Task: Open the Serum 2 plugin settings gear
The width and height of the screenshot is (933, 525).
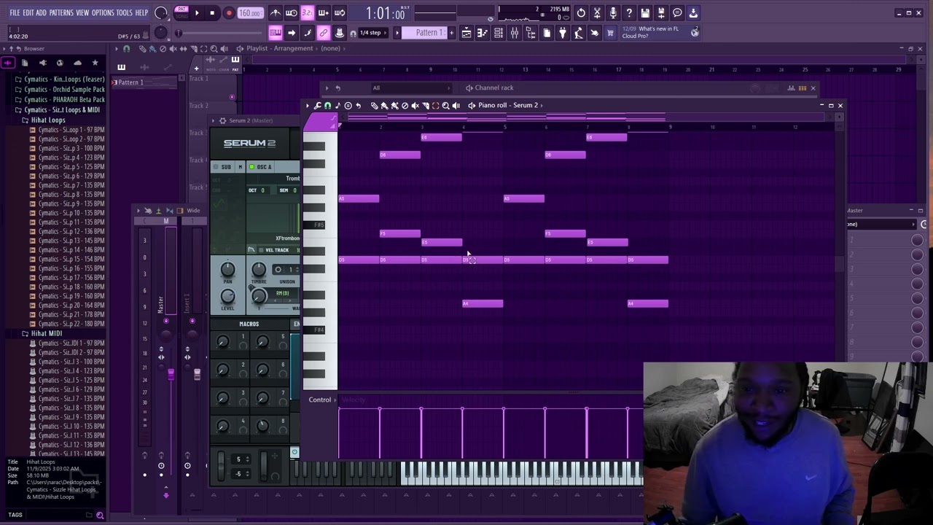Action: 222,120
